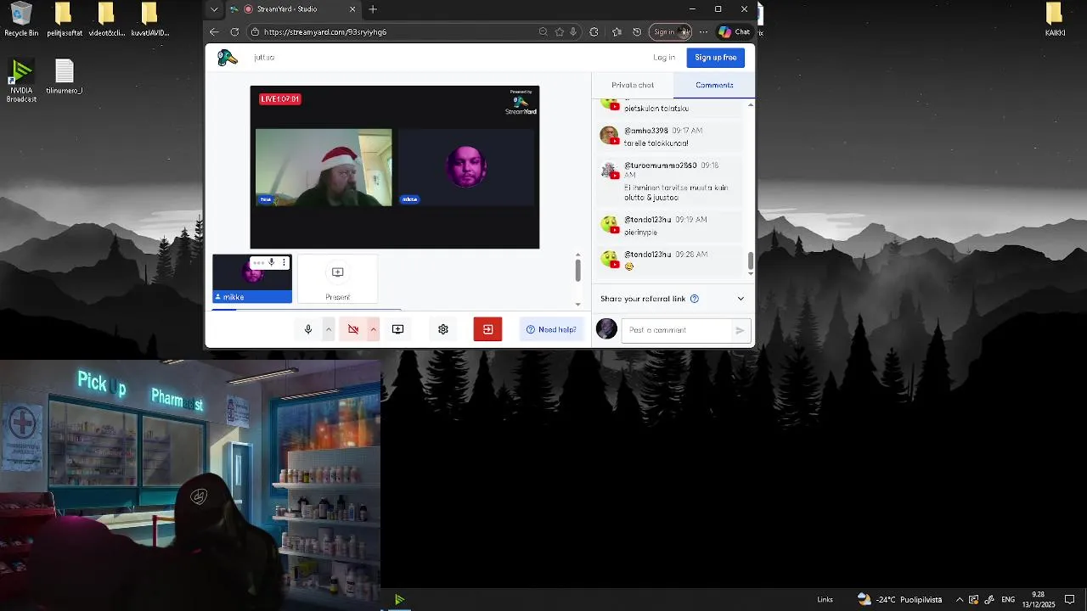The image size is (1087, 611).
Task: Click the browser back arrow
Action: 215,32
